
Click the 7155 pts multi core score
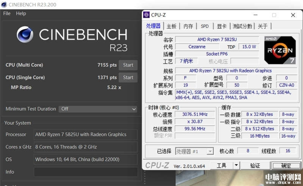click(107, 65)
